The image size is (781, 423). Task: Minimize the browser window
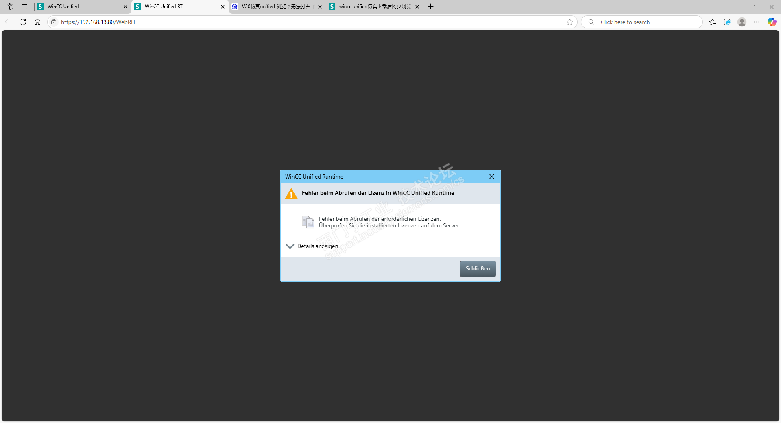[x=734, y=7]
